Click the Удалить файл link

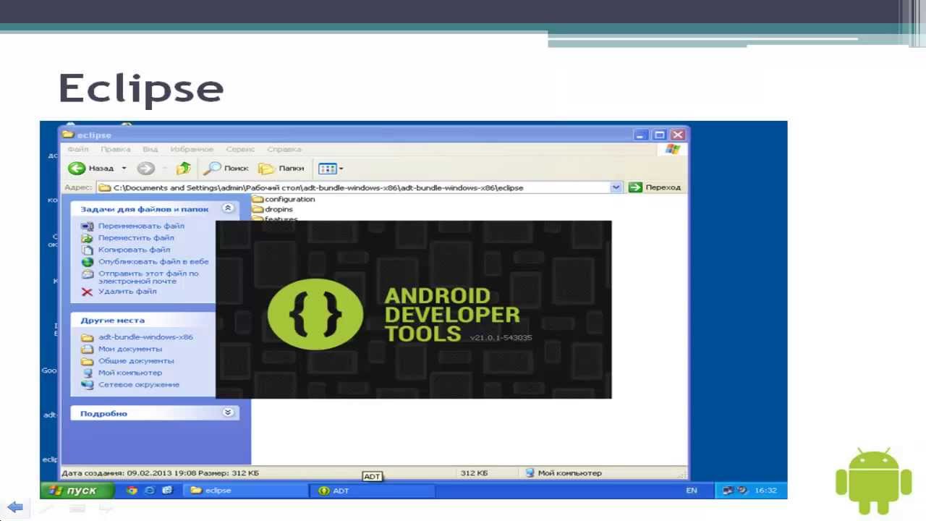click(127, 291)
